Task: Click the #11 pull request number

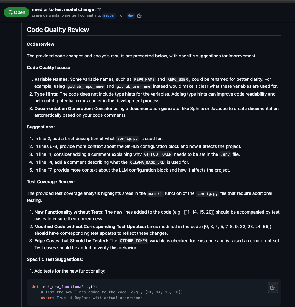Action: click(x=98, y=9)
